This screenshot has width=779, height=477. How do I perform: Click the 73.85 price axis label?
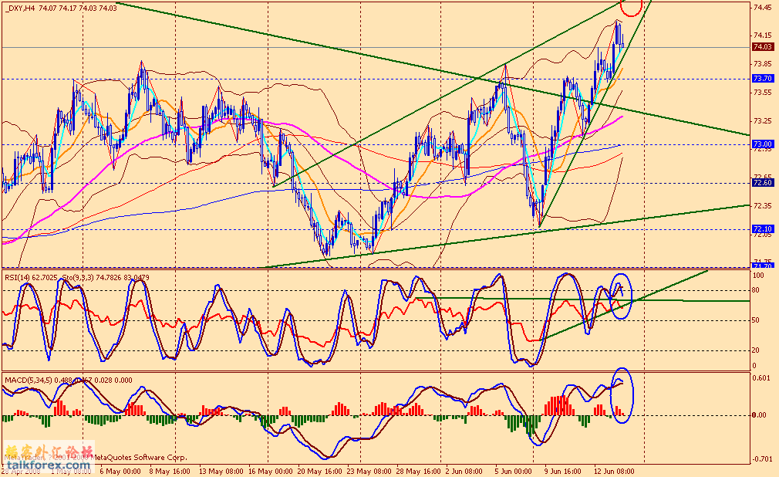[762, 63]
